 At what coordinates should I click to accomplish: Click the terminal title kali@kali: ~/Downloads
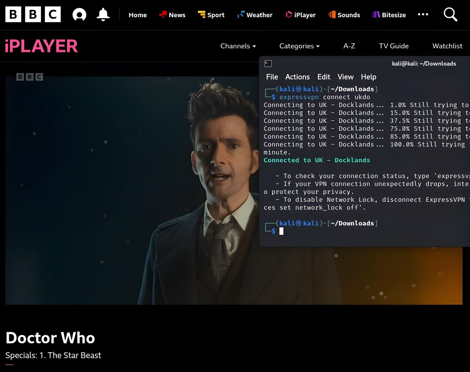point(424,64)
